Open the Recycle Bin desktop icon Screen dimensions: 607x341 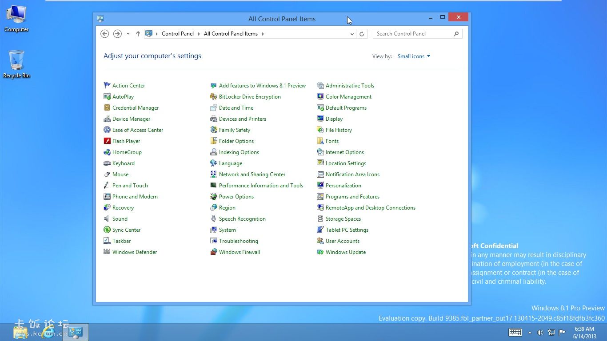(16, 63)
